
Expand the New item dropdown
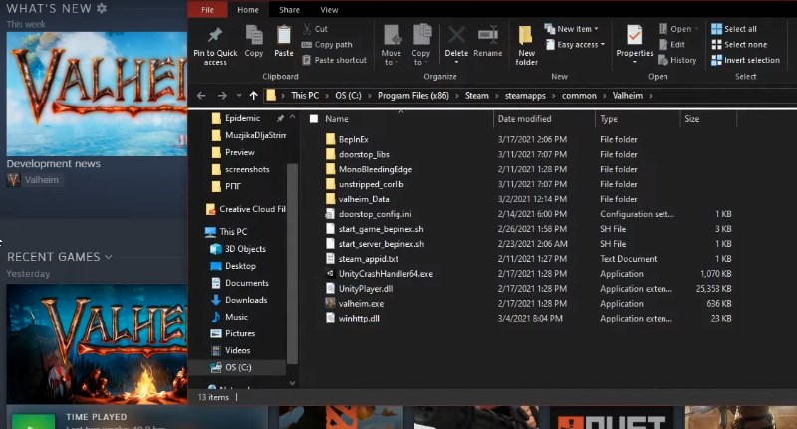point(574,29)
